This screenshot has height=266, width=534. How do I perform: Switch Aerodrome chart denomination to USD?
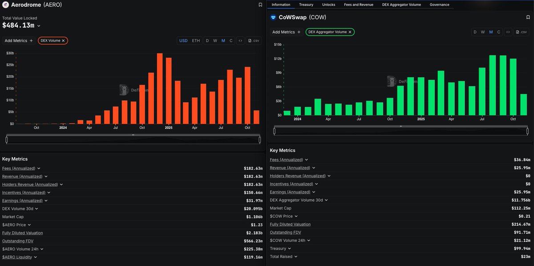(x=183, y=40)
